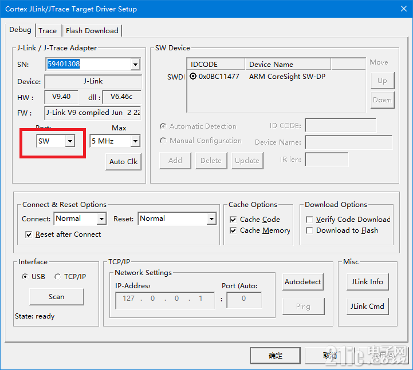Cancel with the 取消 button
Image resolution: width=413 pixels, height=370 pixels.
[x=330, y=356]
